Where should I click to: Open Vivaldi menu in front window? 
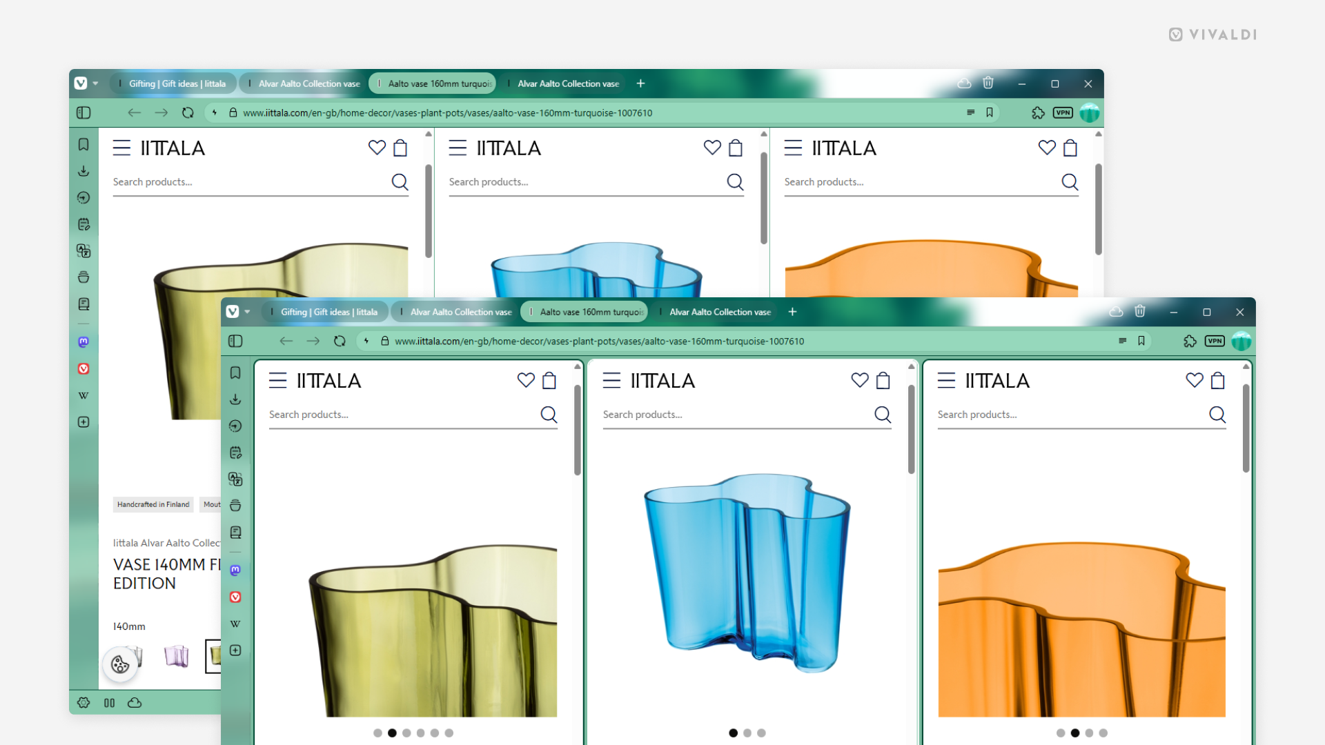click(233, 312)
